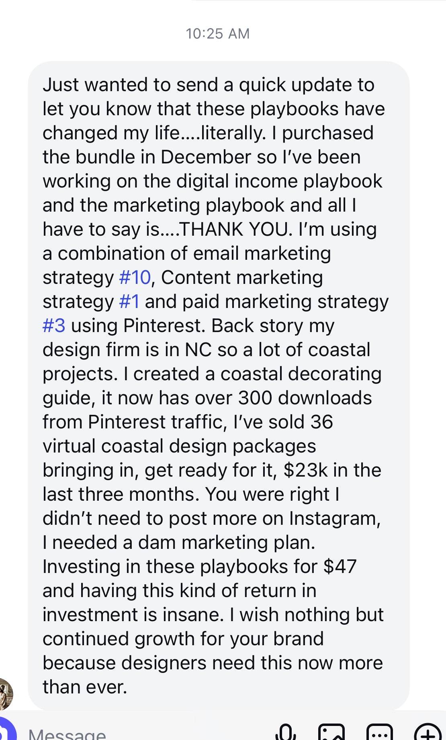Tap the microphone voice message icon
The width and height of the screenshot is (446, 740).
pyautogui.click(x=286, y=732)
